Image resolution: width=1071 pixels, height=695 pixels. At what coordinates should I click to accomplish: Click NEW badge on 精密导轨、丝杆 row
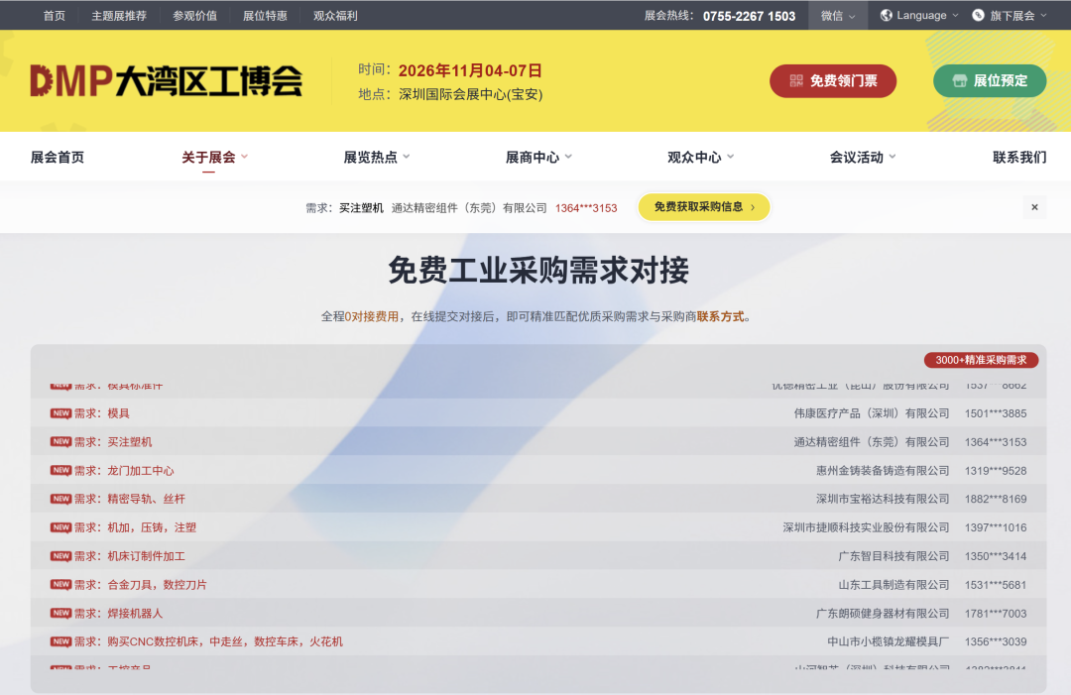[60, 499]
